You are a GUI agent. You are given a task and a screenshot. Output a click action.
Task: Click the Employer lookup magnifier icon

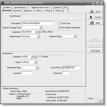tap(35, 57)
